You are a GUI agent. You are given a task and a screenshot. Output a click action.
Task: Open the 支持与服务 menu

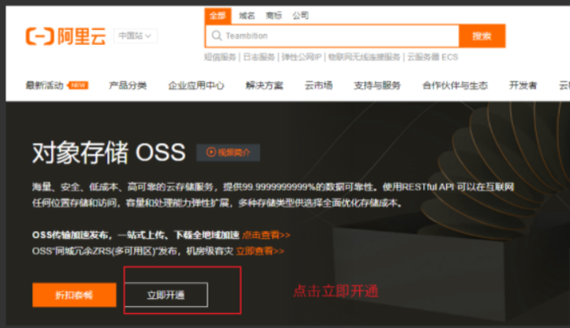377,85
